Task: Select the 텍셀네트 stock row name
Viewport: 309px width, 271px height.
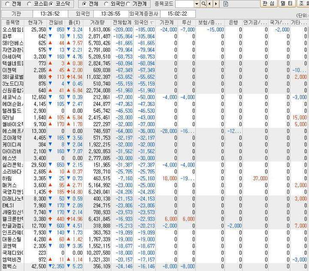Action: 13,63
